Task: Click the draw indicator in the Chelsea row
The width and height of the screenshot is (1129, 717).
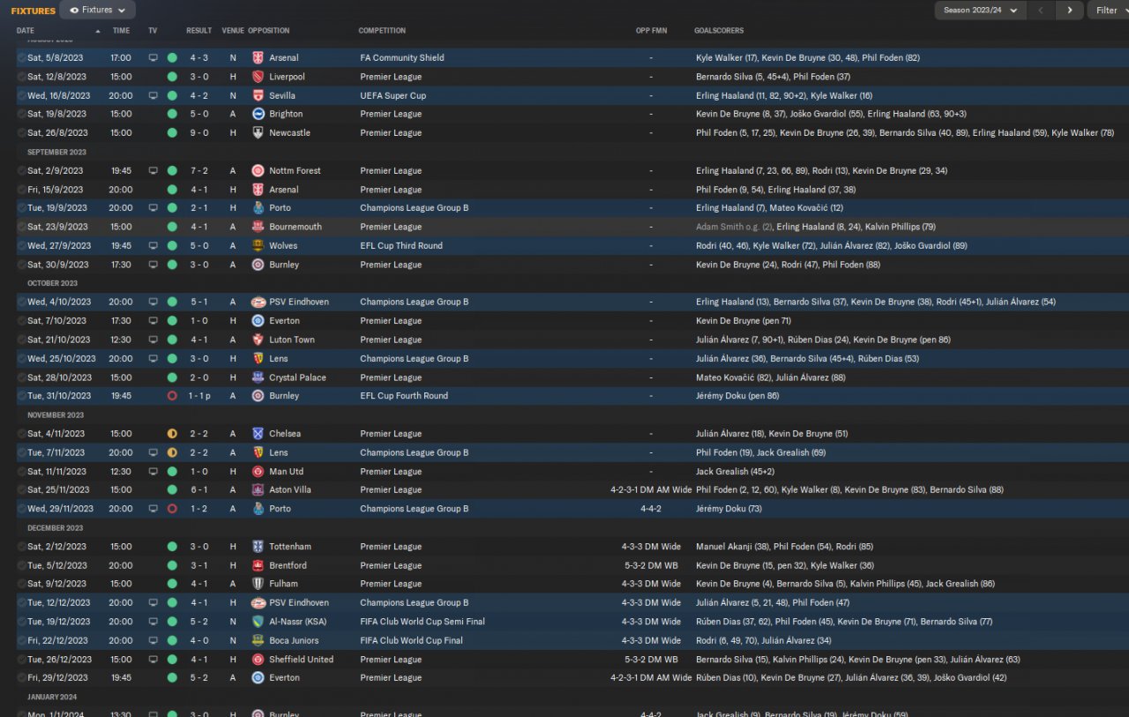Action: (172, 434)
